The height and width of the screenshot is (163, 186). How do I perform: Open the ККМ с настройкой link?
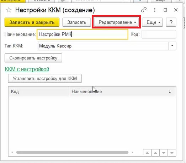coord(27,69)
